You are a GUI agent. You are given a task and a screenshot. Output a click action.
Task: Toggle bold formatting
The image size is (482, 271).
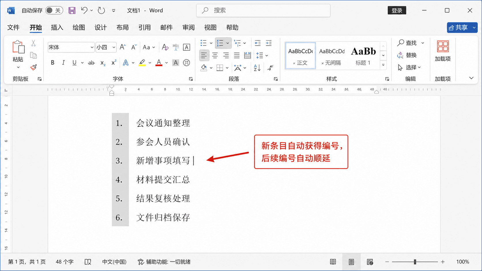click(x=52, y=63)
